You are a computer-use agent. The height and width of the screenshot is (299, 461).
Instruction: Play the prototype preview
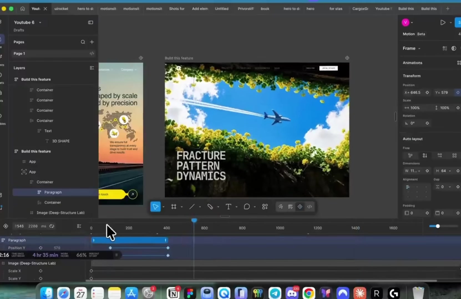coord(443,22)
